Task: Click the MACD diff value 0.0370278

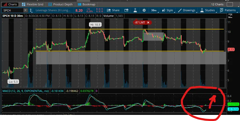Action: click(x=87, y=91)
